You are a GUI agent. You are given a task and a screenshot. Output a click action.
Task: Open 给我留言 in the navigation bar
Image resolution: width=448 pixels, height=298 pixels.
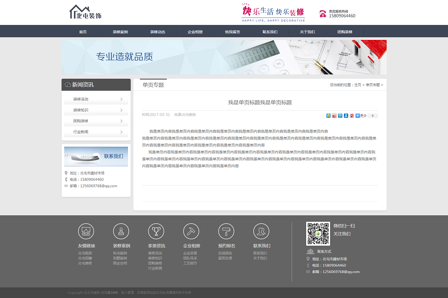232,32
